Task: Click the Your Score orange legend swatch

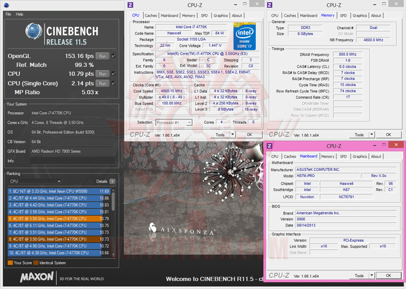Action: coord(10,263)
